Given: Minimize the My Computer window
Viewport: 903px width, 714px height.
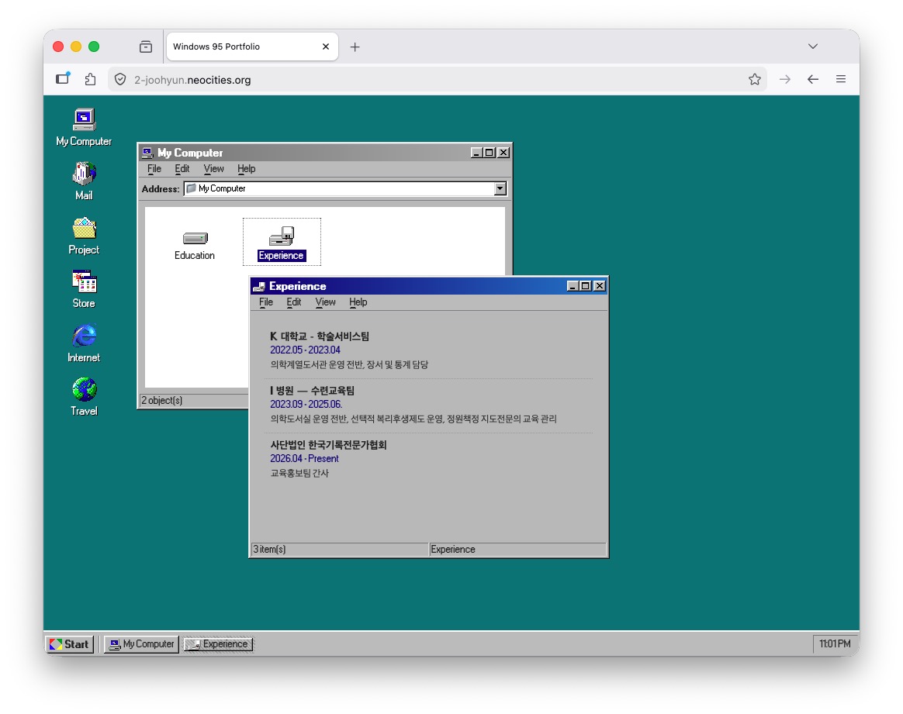Looking at the screenshot, I should tap(476, 153).
